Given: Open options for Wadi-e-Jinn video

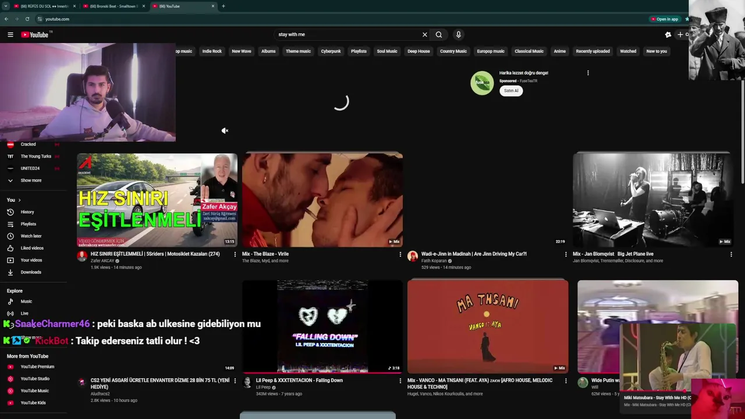Looking at the screenshot, I should click(x=566, y=254).
